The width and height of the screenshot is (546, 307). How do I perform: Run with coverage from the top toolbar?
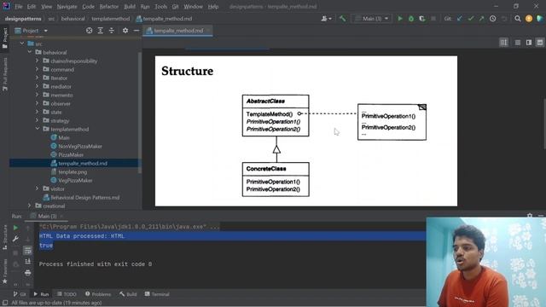[x=422, y=19]
